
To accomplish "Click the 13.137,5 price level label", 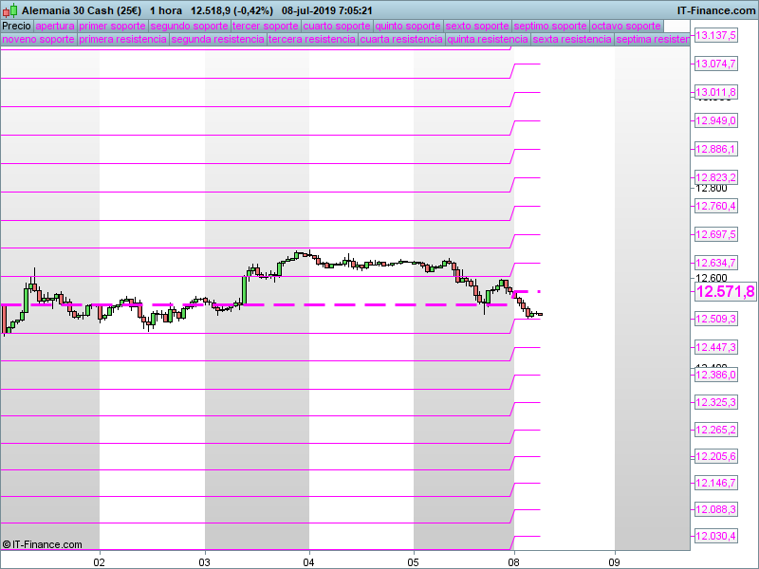I will [716, 35].
